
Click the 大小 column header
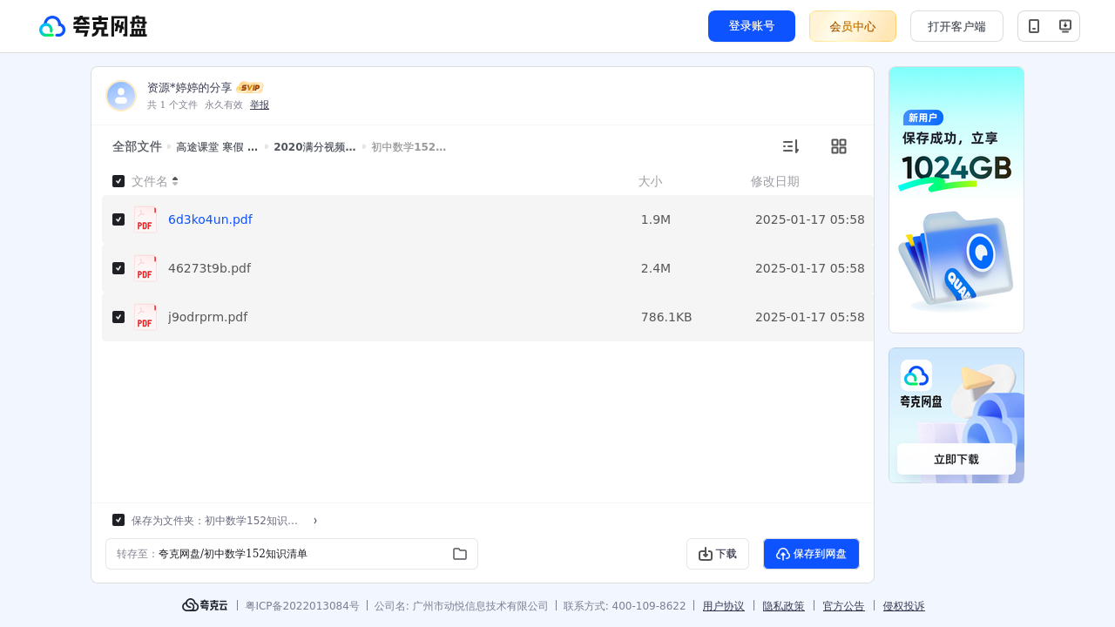[x=650, y=181]
